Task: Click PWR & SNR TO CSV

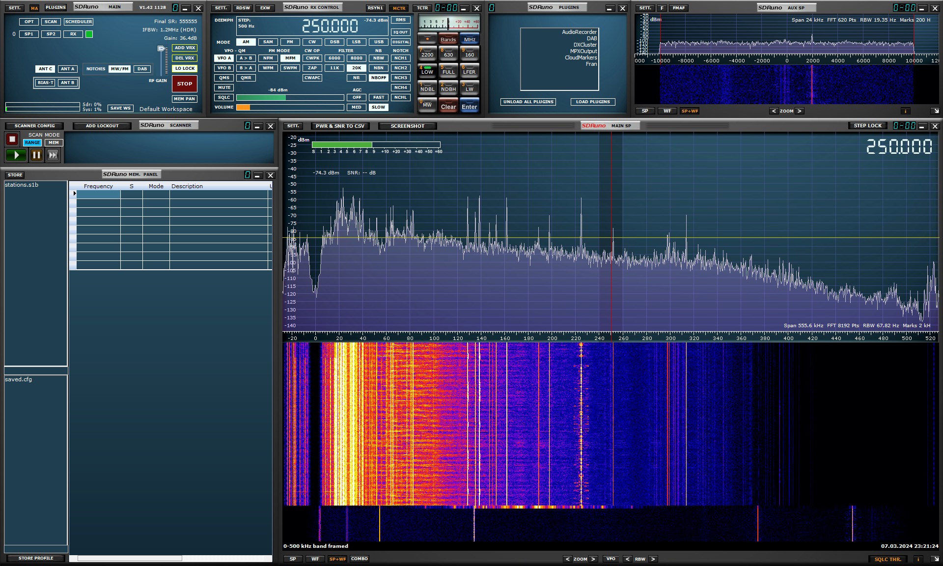Action: coord(340,126)
